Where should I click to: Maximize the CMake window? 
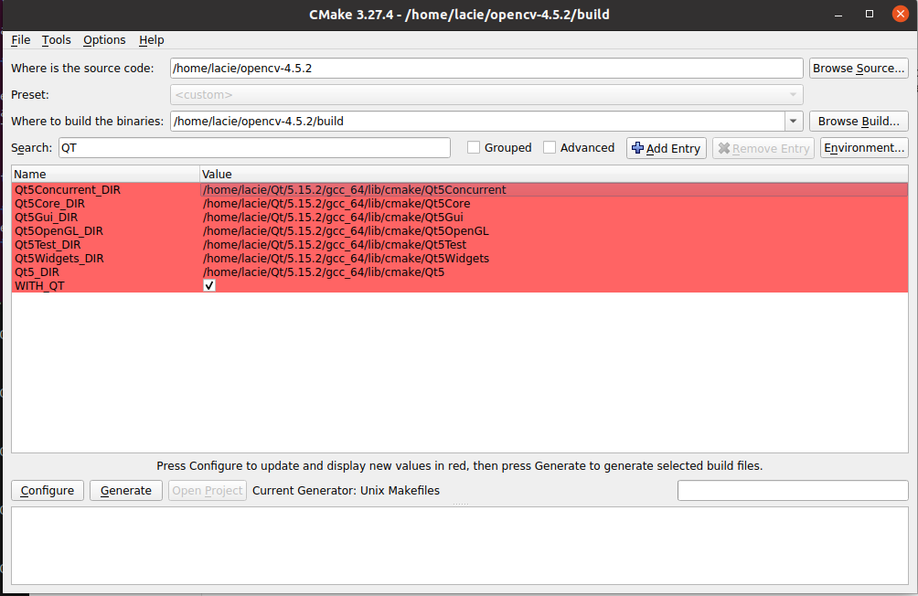pos(870,14)
